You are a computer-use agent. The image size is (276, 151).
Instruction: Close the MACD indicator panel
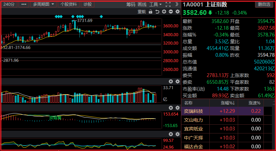click(x=171, y=108)
